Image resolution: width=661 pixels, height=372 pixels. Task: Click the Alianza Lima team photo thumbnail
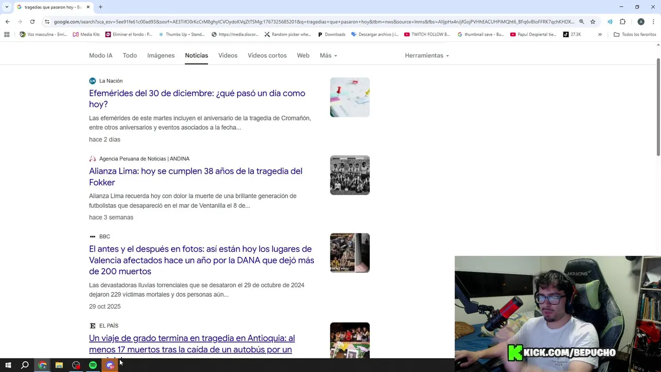(350, 175)
